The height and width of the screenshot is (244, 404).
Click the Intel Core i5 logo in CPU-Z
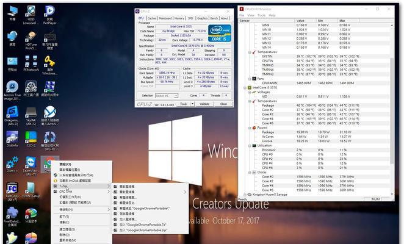220,33
